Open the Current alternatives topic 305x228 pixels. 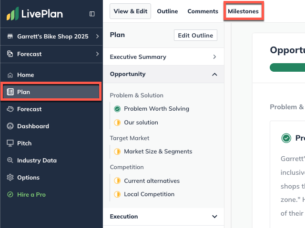(x=152, y=180)
